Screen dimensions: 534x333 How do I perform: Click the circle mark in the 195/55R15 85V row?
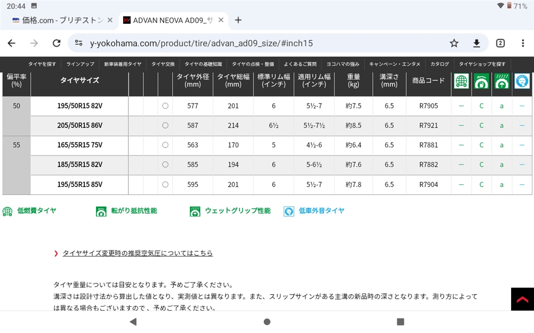point(165,185)
